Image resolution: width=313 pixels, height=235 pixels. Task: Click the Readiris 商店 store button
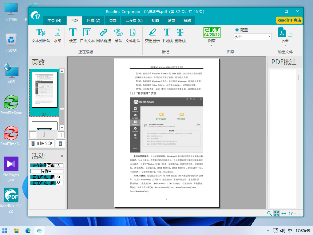289,20
